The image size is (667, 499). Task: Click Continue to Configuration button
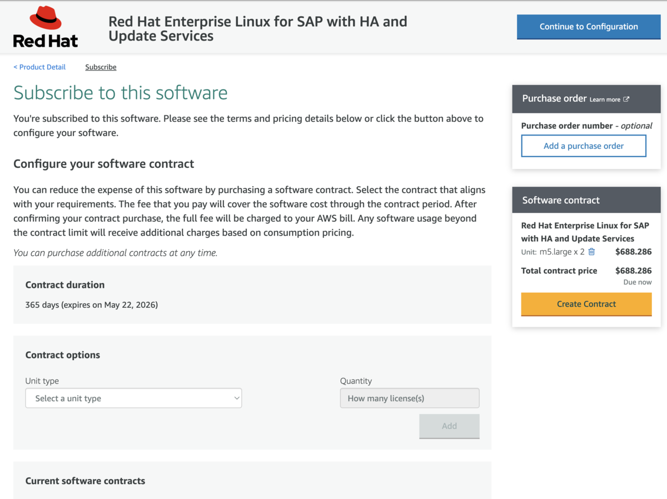coord(589,27)
